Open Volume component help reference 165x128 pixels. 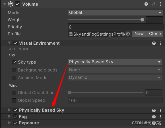pyautogui.click(x=146, y=4)
